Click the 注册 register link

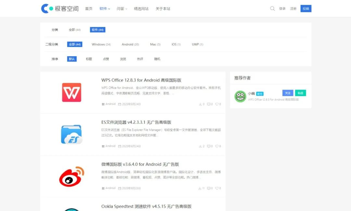coord(293,9)
